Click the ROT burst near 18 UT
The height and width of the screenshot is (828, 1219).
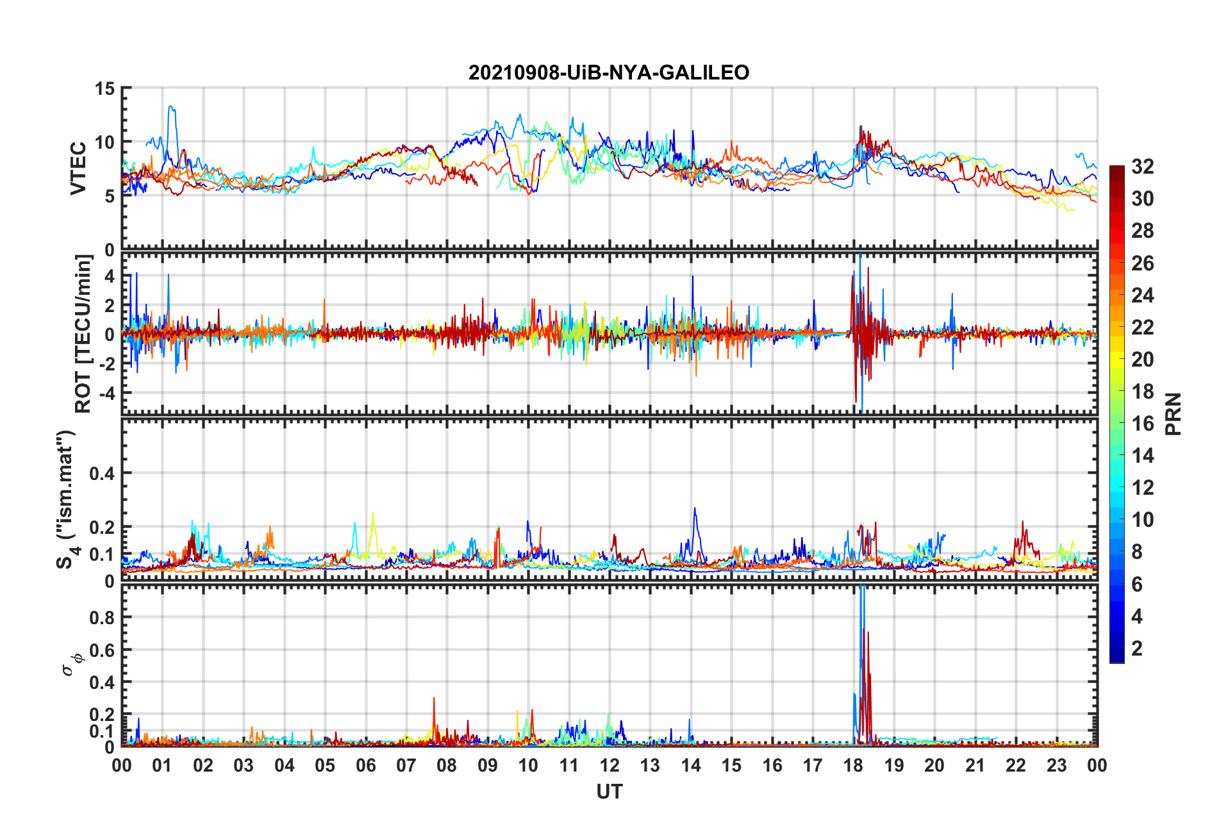864,333
